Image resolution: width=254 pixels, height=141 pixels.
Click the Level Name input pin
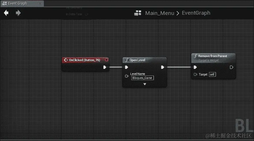click(127, 76)
